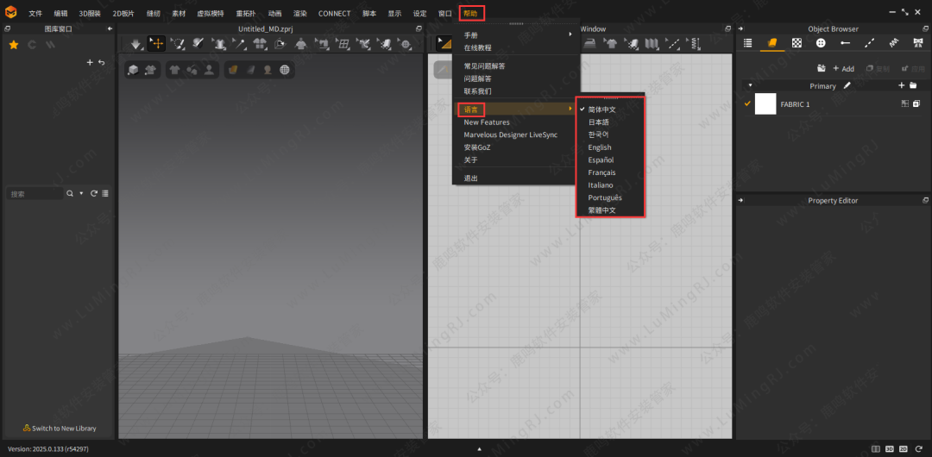Select 日本語 as the interface language
The image size is (932, 457).
tap(598, 122)
